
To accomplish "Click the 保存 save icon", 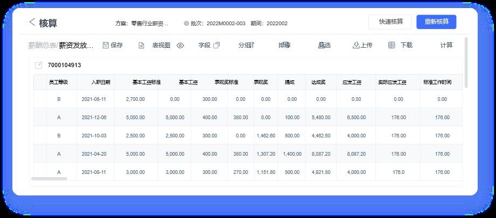I will (x=106, y=46).
